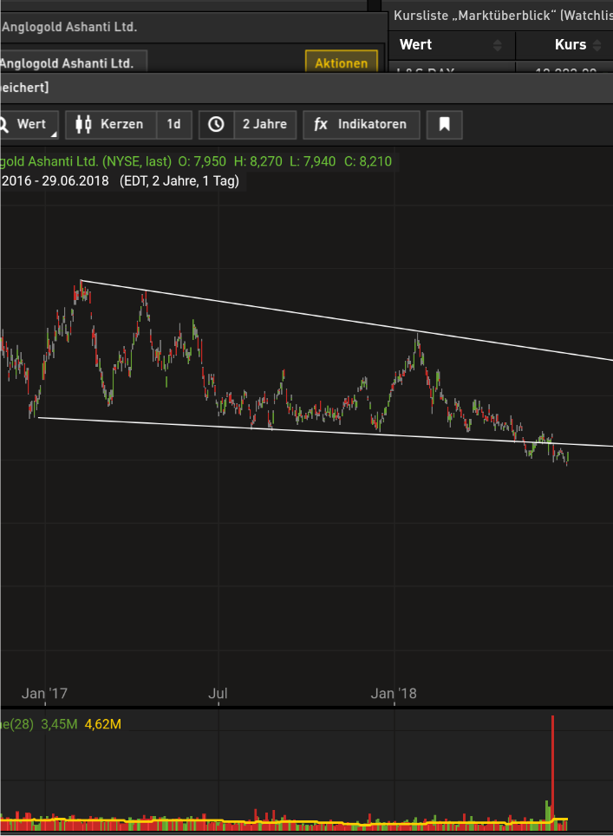Open the Aktionen button menu
The image size is (613, 836).
[x=341, y=63]
